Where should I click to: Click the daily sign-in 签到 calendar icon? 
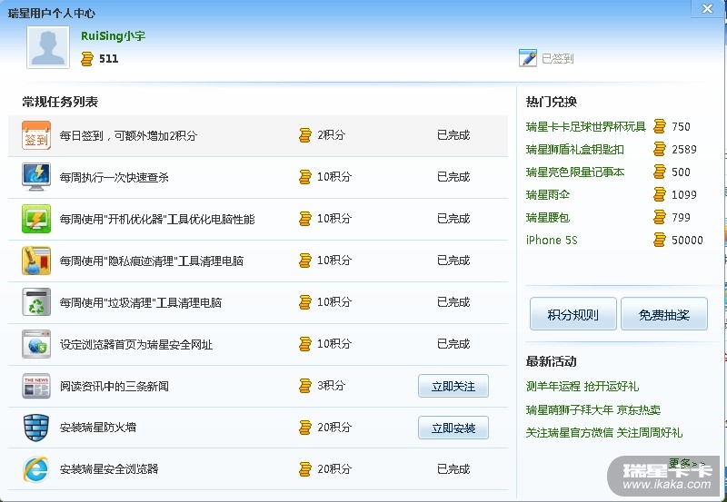36,135
